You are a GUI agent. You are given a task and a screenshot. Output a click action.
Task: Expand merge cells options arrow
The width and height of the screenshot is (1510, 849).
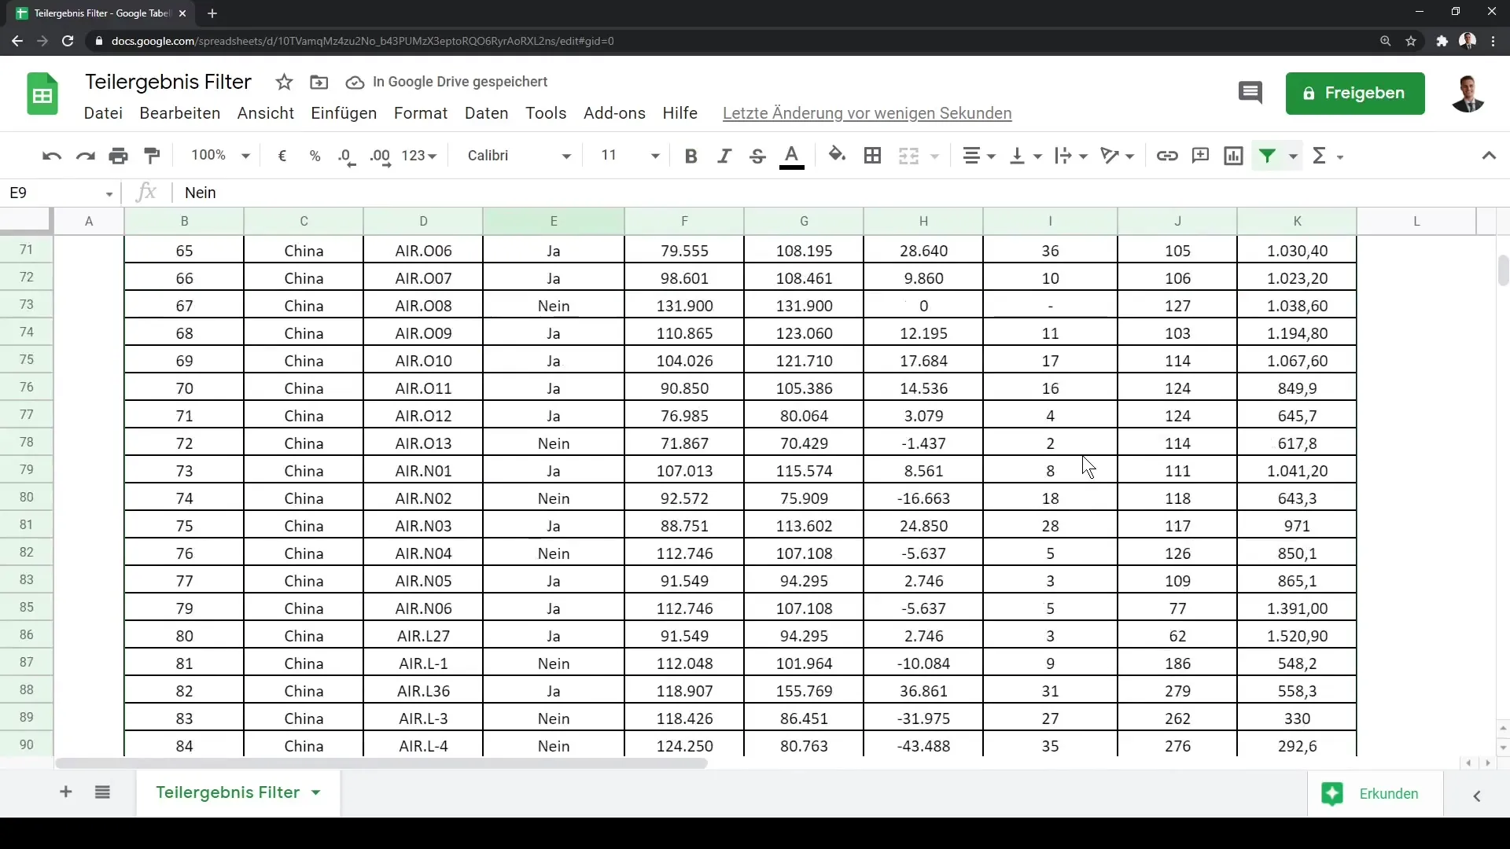pyautogui.click(x=934, y=156)
